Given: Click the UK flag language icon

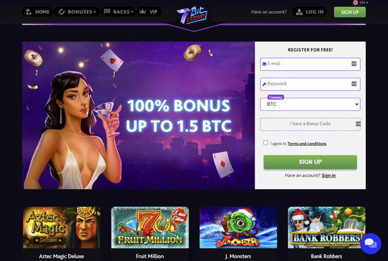Looking at the screenshot, I should pyautogui.click(x=355, y=3).
